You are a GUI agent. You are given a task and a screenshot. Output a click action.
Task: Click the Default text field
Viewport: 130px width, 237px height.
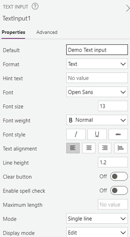(x=97, y=50)
